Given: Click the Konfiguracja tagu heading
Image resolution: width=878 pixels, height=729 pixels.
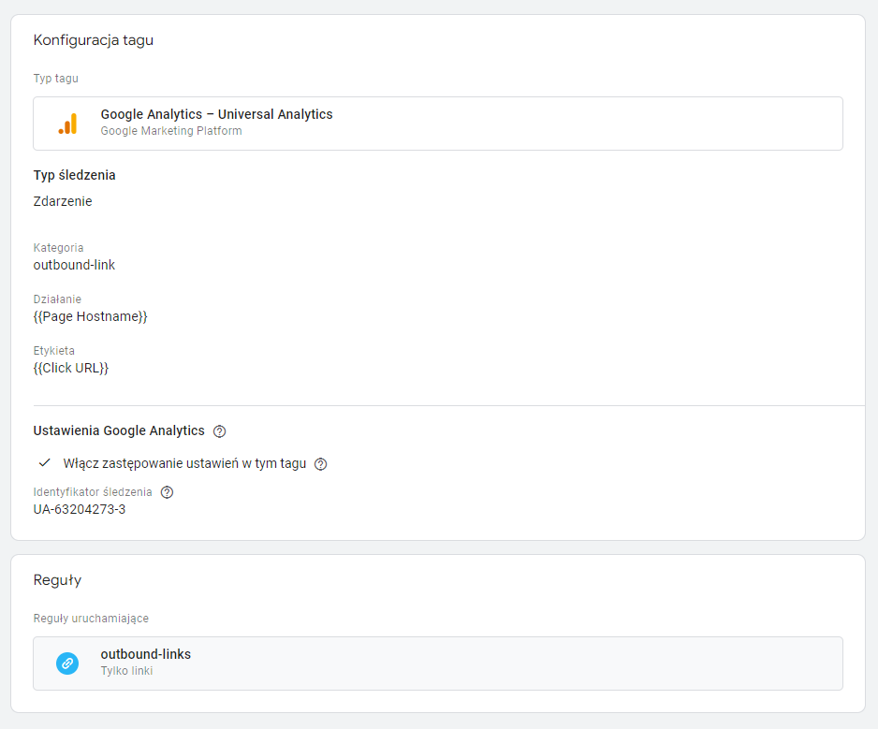Looking at the screenshot, I should [x=94, y=40].
